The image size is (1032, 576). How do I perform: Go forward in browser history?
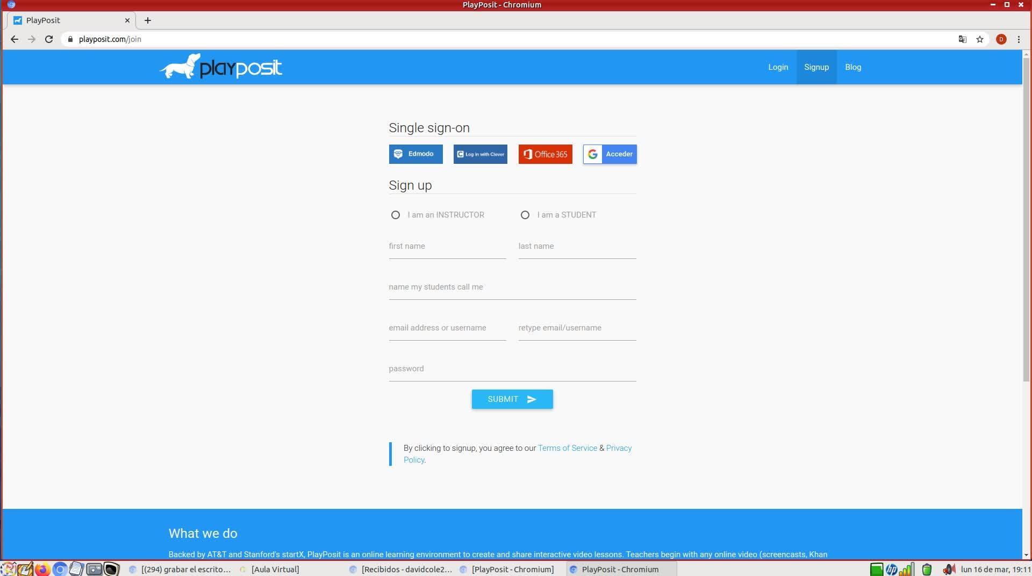pyautogui.click(x=32, y=39)
